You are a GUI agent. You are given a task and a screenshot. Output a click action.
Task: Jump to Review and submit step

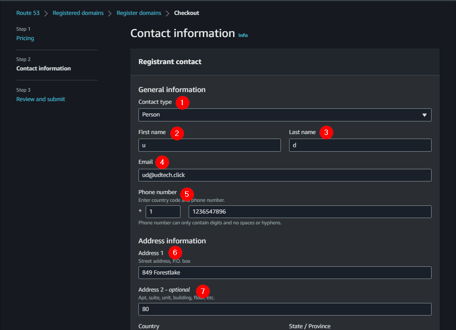click(41, 99)
